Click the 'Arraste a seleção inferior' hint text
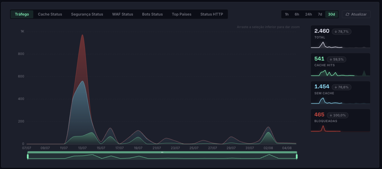382x169 pixels. click(268, 27)
